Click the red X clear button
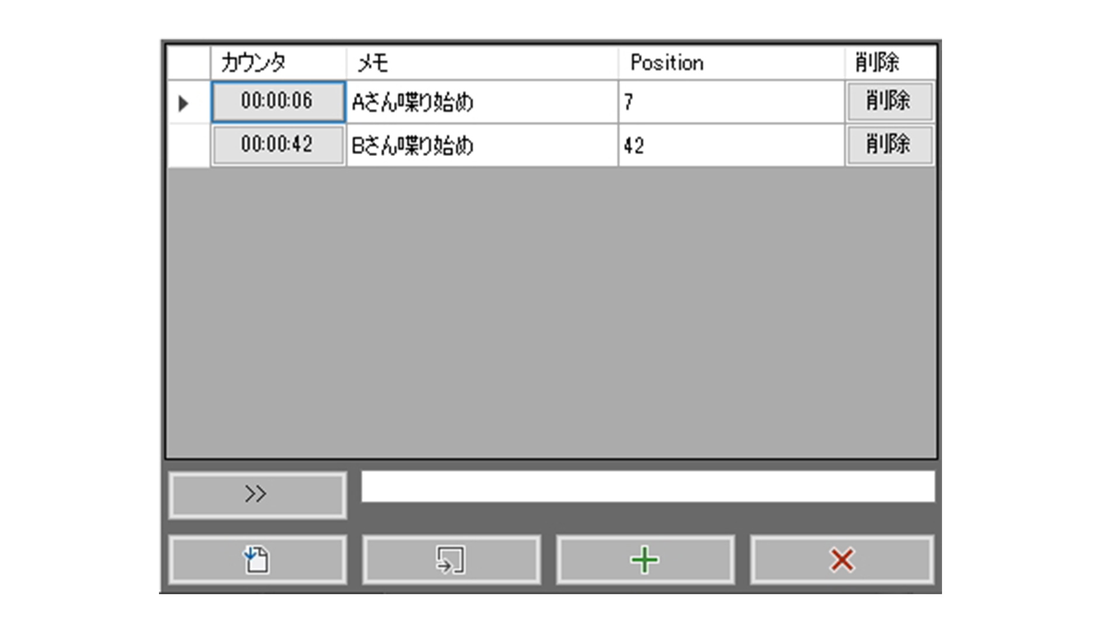Screen dimensions: 1101x631 pos(842,560)
